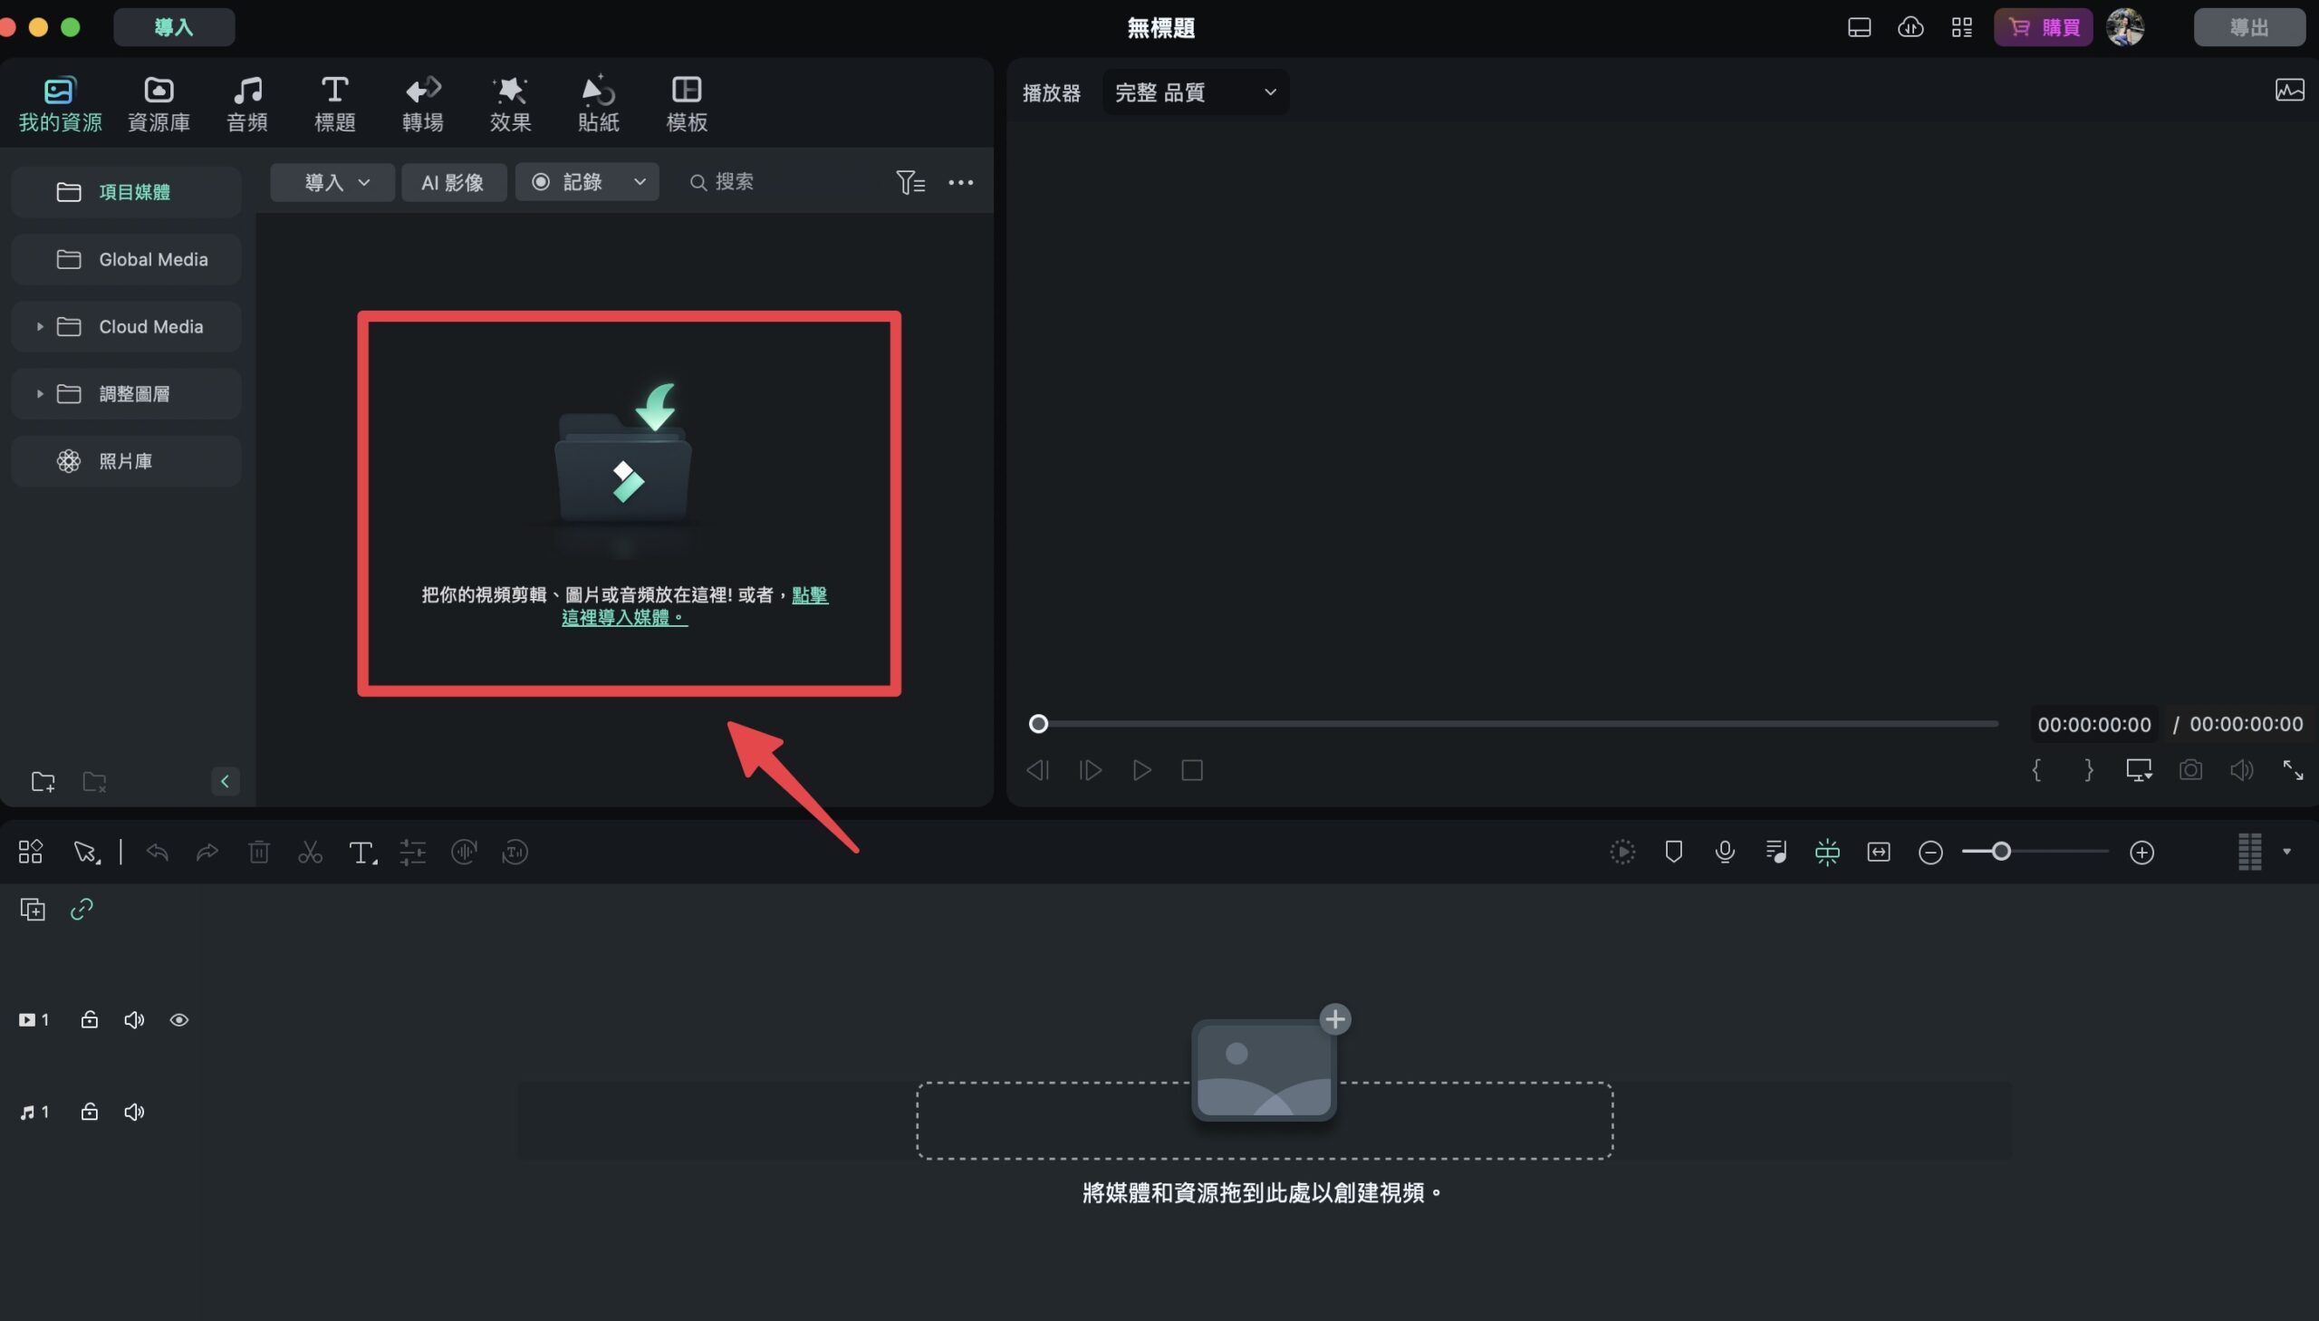The width and height of the screenshot is (2319, 1321).
Task: Open the filter and sort icon
Action: coord(909,182)
